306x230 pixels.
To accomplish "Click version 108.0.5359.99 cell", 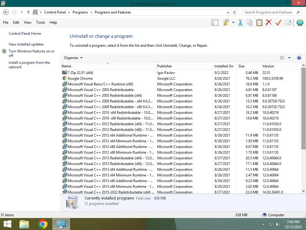I will point(273,78).
